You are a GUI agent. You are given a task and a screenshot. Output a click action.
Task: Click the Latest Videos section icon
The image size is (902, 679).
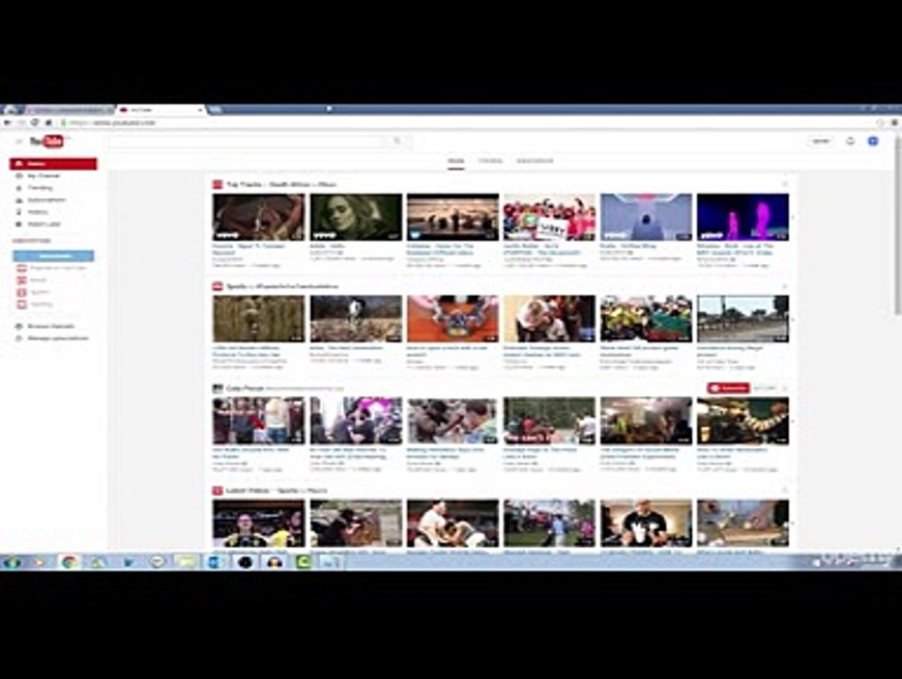[218, 490]
